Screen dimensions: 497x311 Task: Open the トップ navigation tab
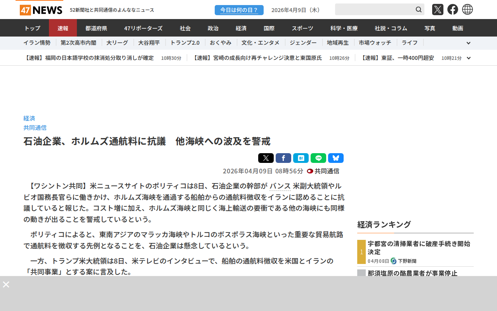(32, 28)
